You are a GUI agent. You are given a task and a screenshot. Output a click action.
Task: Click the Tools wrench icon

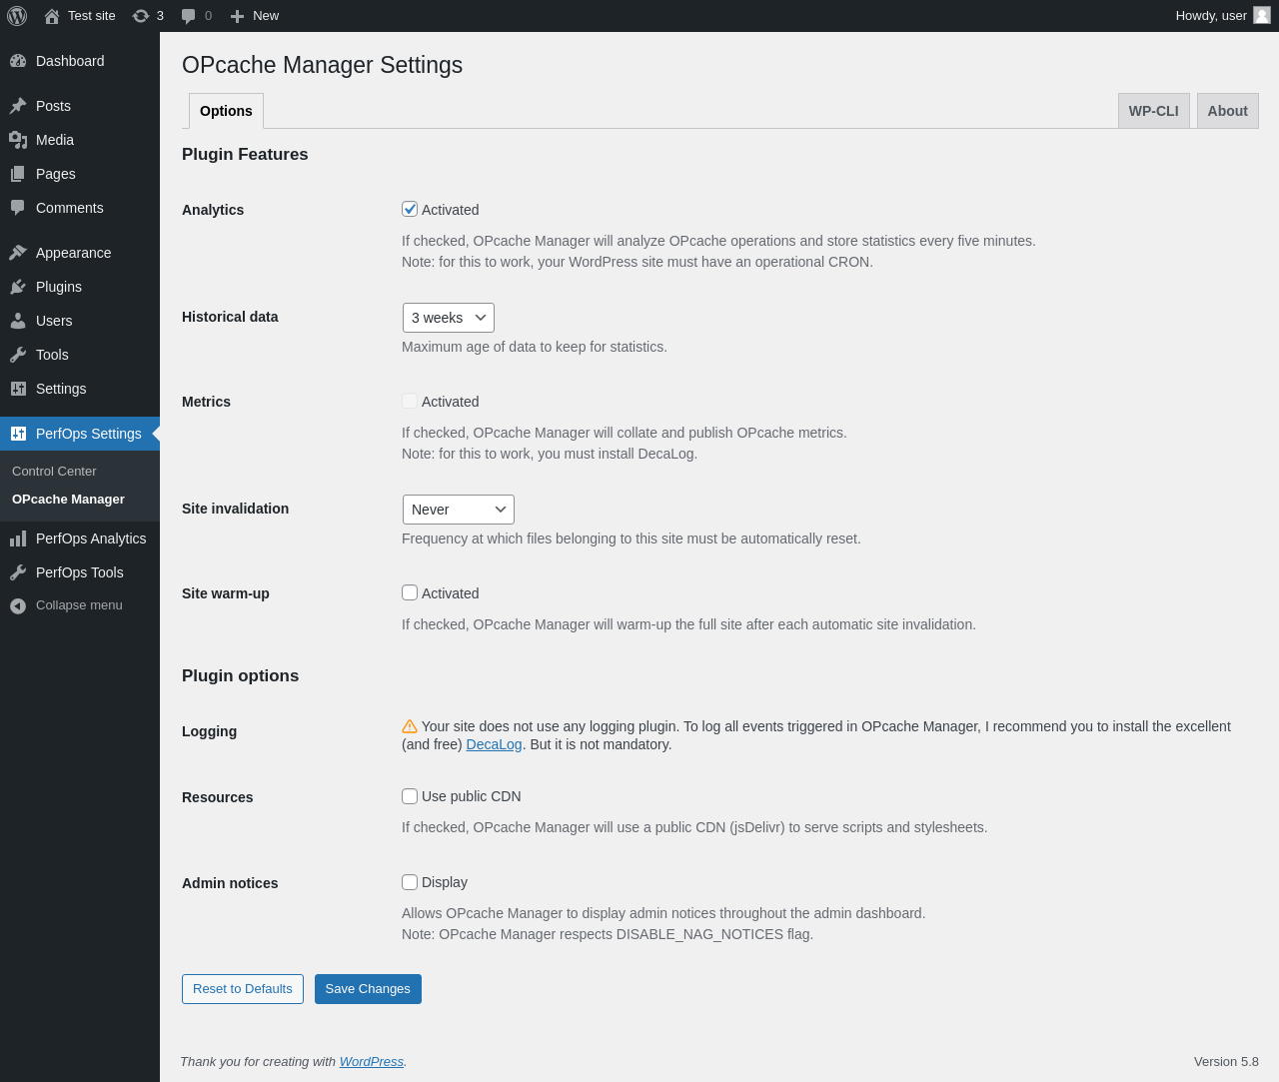click(18, 355)
